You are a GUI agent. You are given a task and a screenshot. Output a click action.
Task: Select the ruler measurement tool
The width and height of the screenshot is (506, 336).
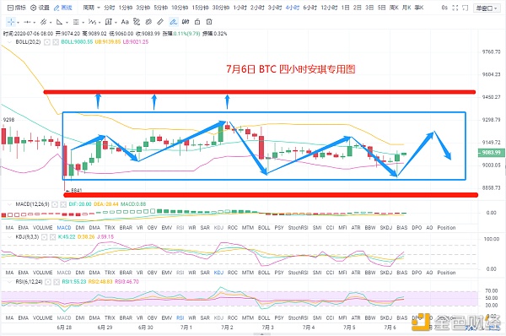[160, 22]
